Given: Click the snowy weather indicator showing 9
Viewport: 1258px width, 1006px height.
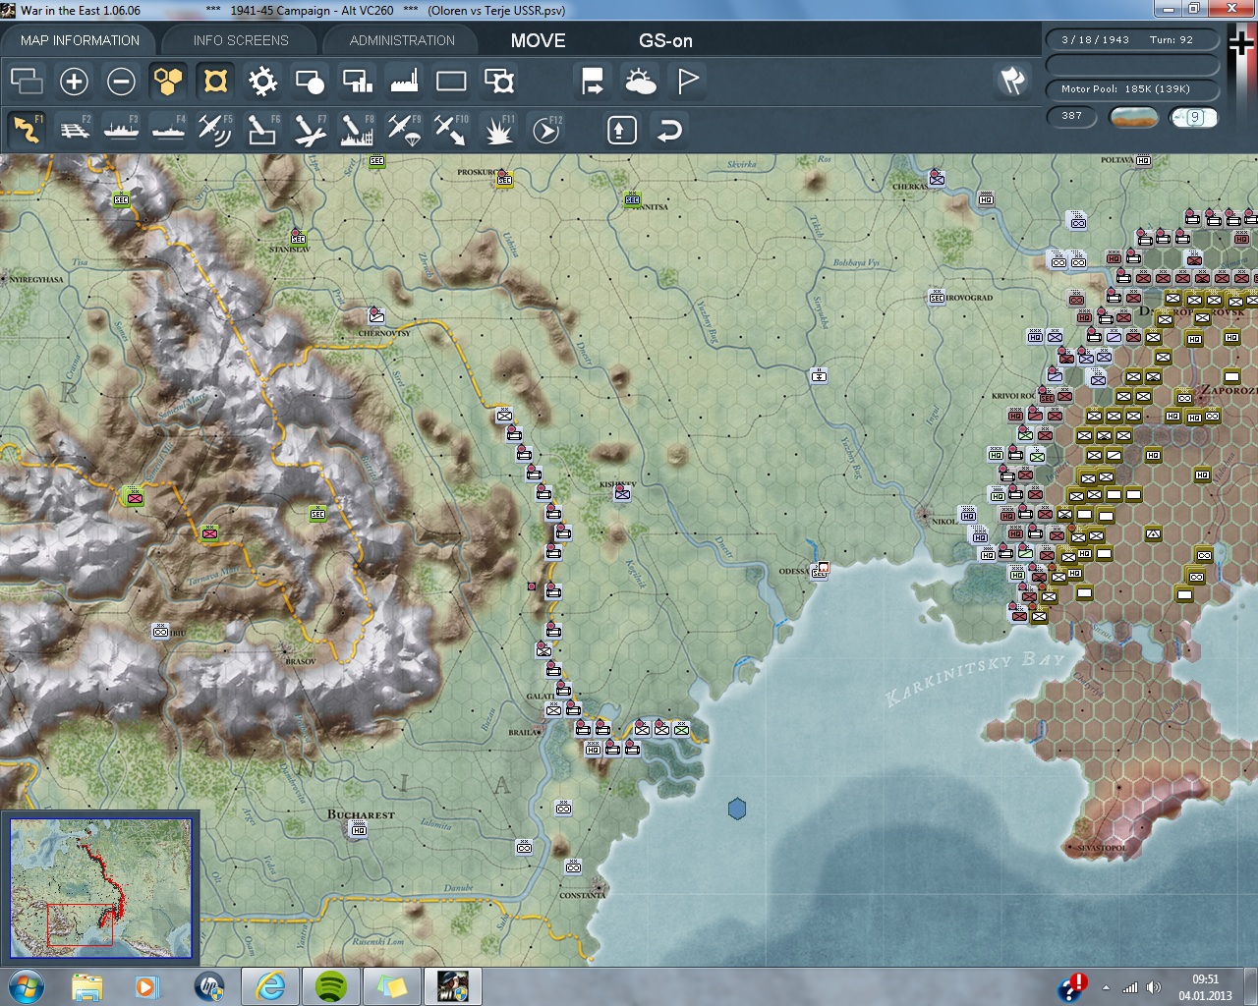Looking at the screenshot, I should point(1194,117).
